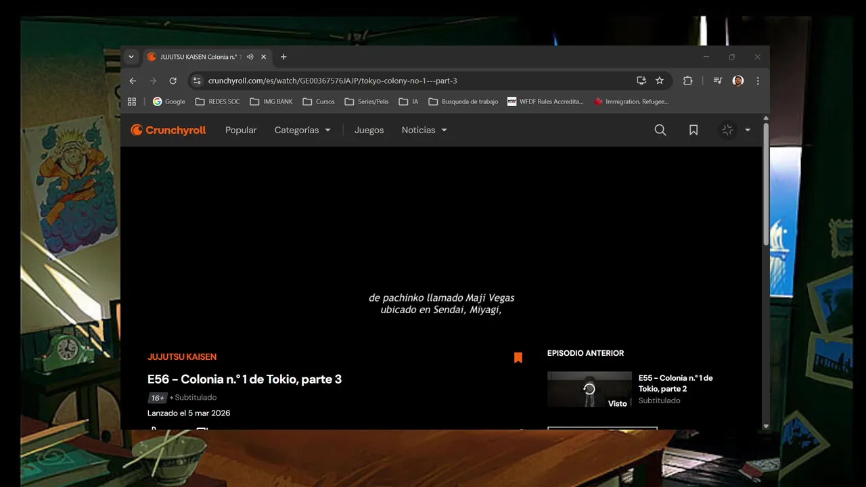
Task: Open the REDES SOC bookmark folder
Action: (217, 101)
